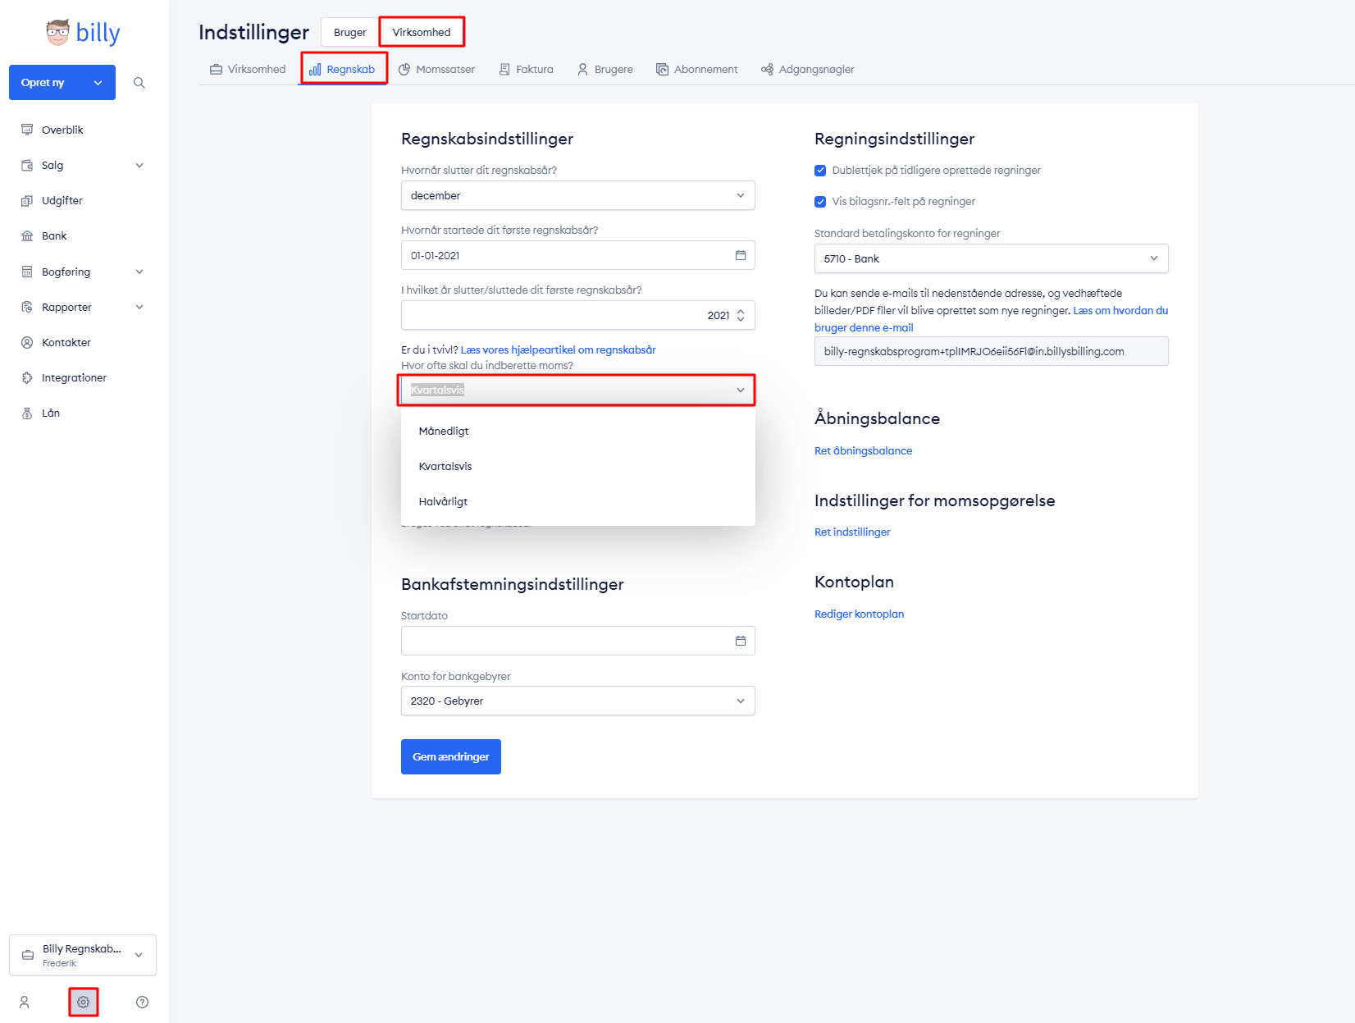This screenshot has height=1023, width=1355.
Task: Expand the Rapporter sidebar menu
Action: coord(139,308)
